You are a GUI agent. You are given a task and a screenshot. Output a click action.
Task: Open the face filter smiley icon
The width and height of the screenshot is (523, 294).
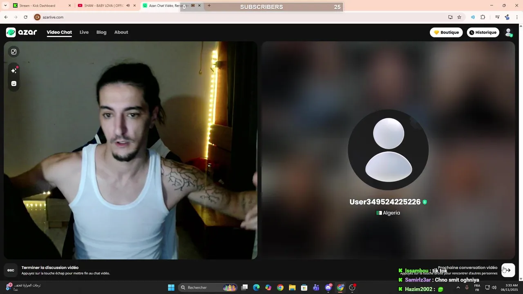[14, 83]
